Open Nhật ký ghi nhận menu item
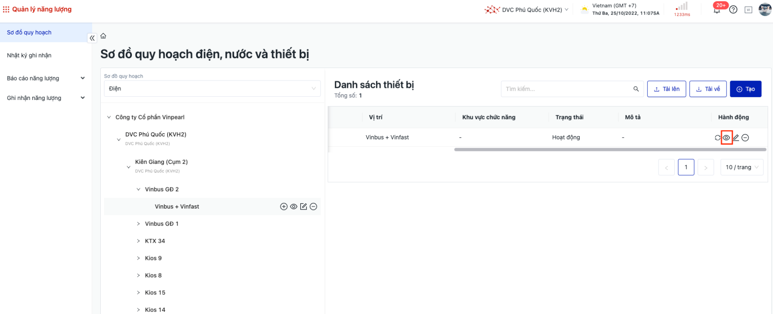 (x=29, y=55)
